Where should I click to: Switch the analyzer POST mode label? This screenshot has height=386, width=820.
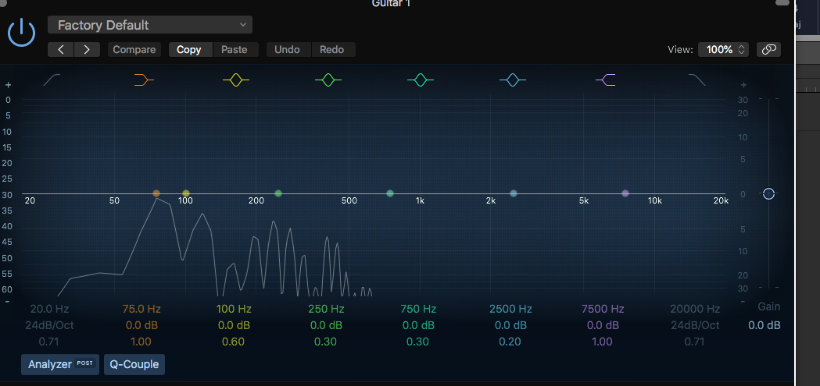pyautogui.click(x=84, y=363)
